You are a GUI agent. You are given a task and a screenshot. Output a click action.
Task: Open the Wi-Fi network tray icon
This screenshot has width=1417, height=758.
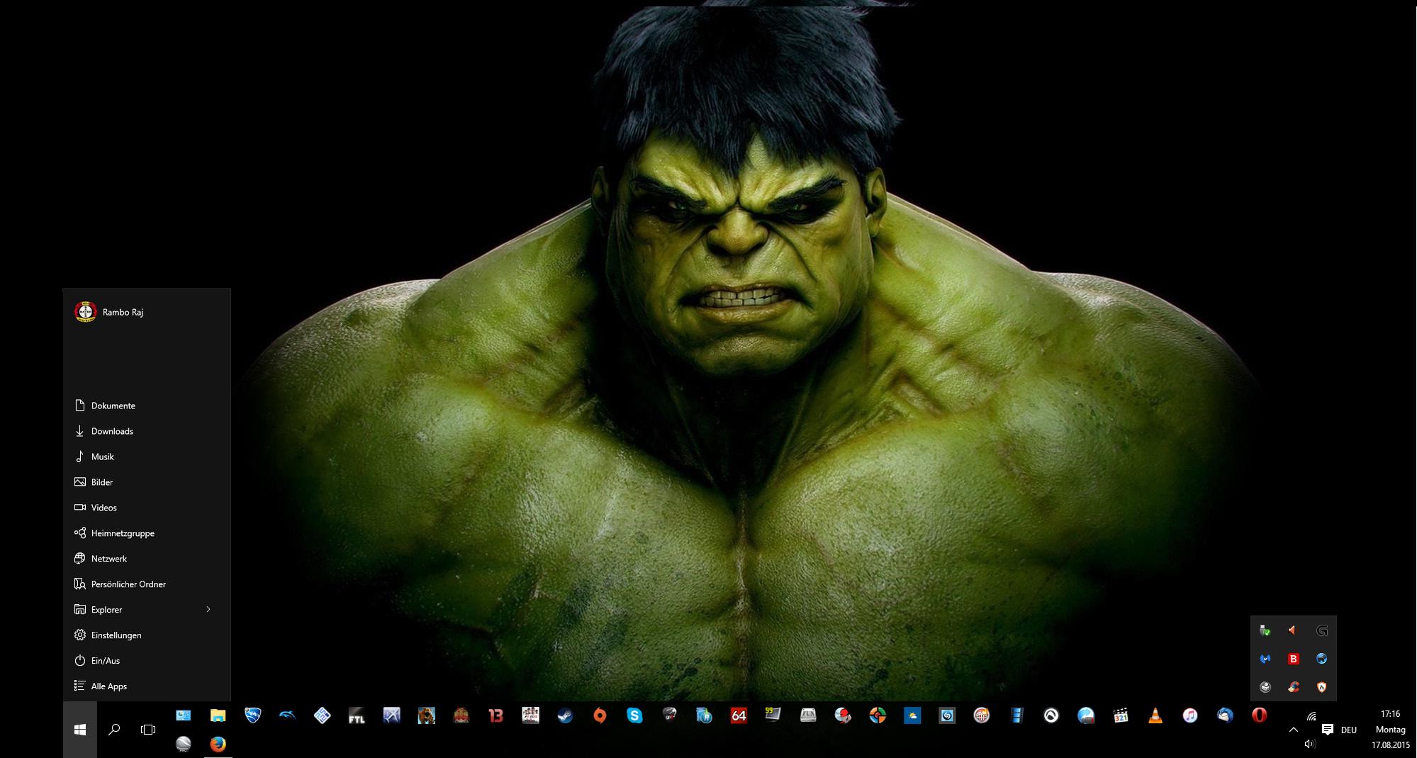(x=1311, y=717)
